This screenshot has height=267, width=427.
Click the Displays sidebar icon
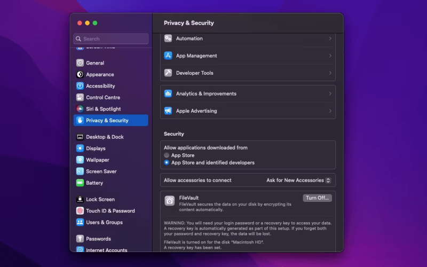[80, 148]
